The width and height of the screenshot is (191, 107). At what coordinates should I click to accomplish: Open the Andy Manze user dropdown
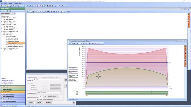tap(63, 6)
